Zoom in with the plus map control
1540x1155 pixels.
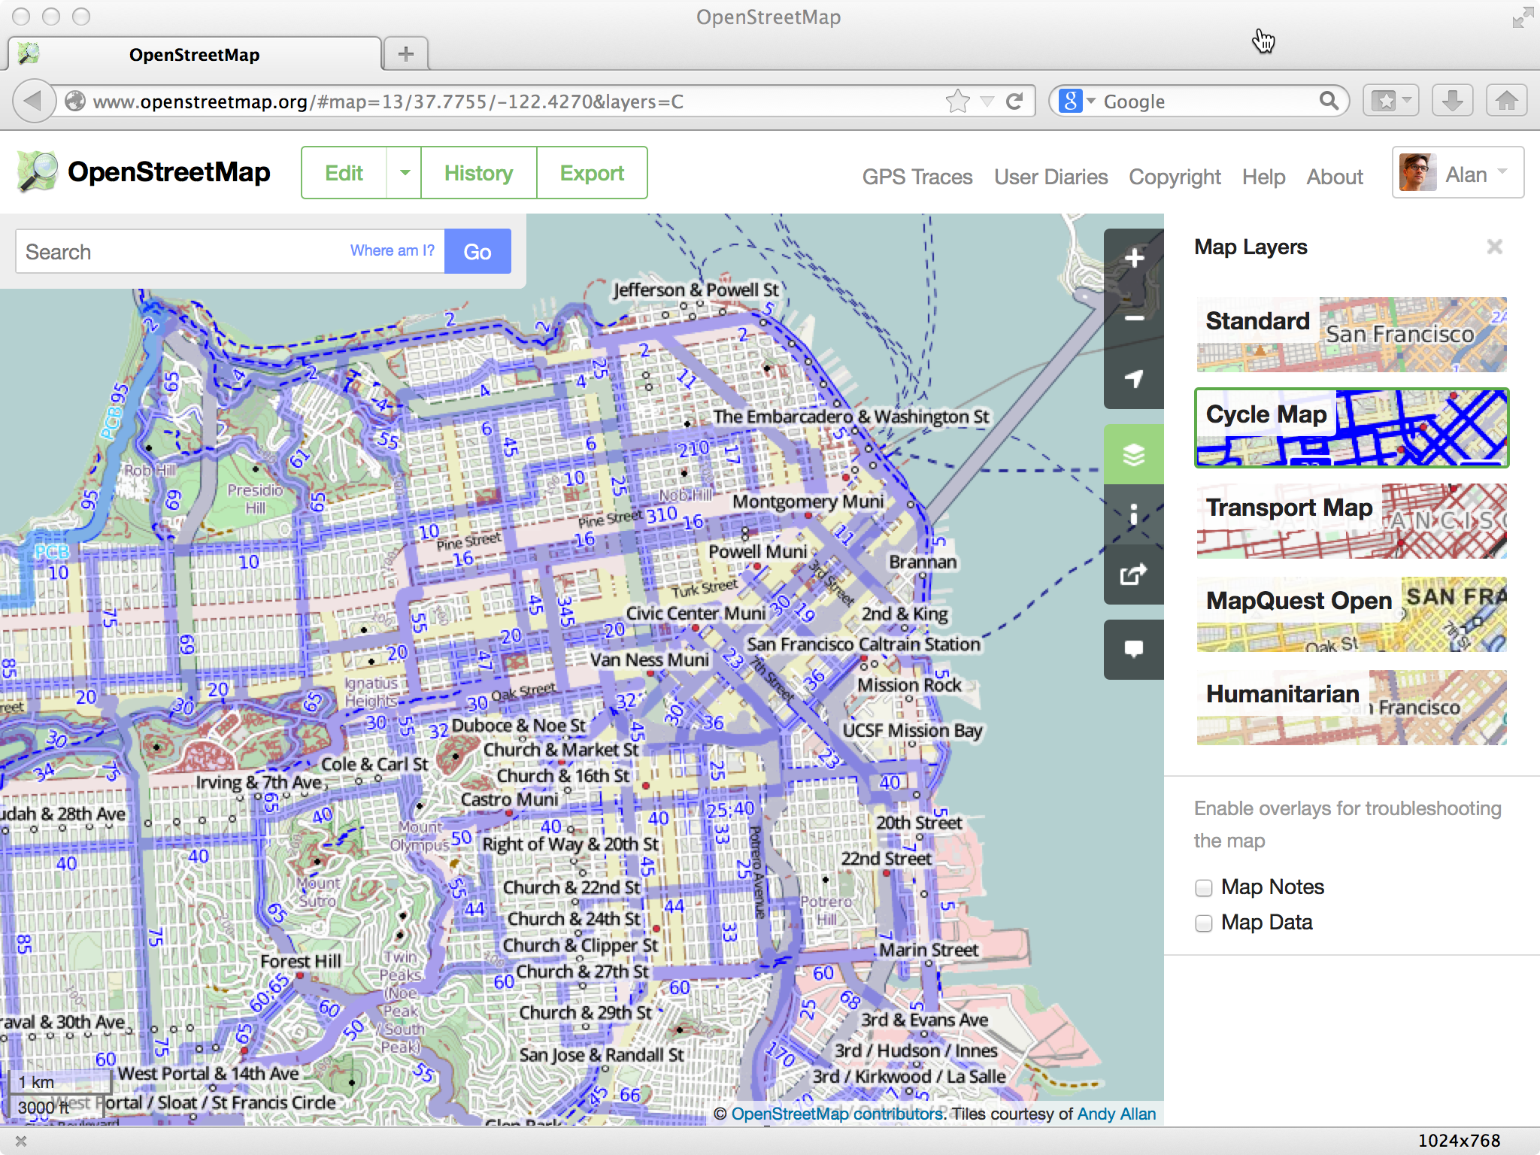pyautogui.click(x=1134, y=259)
